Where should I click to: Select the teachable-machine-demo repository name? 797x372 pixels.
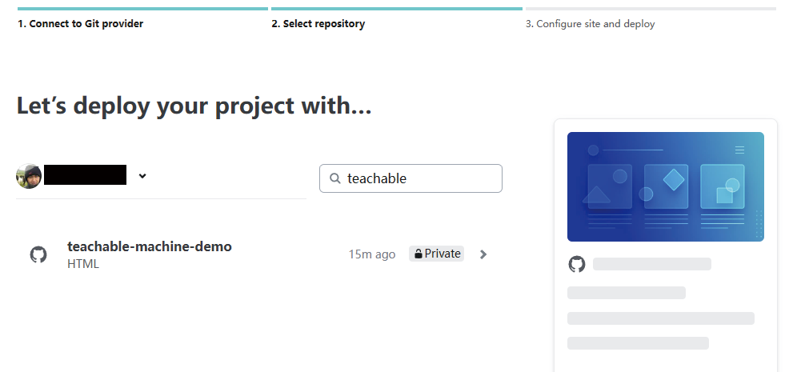click(150, 246)
